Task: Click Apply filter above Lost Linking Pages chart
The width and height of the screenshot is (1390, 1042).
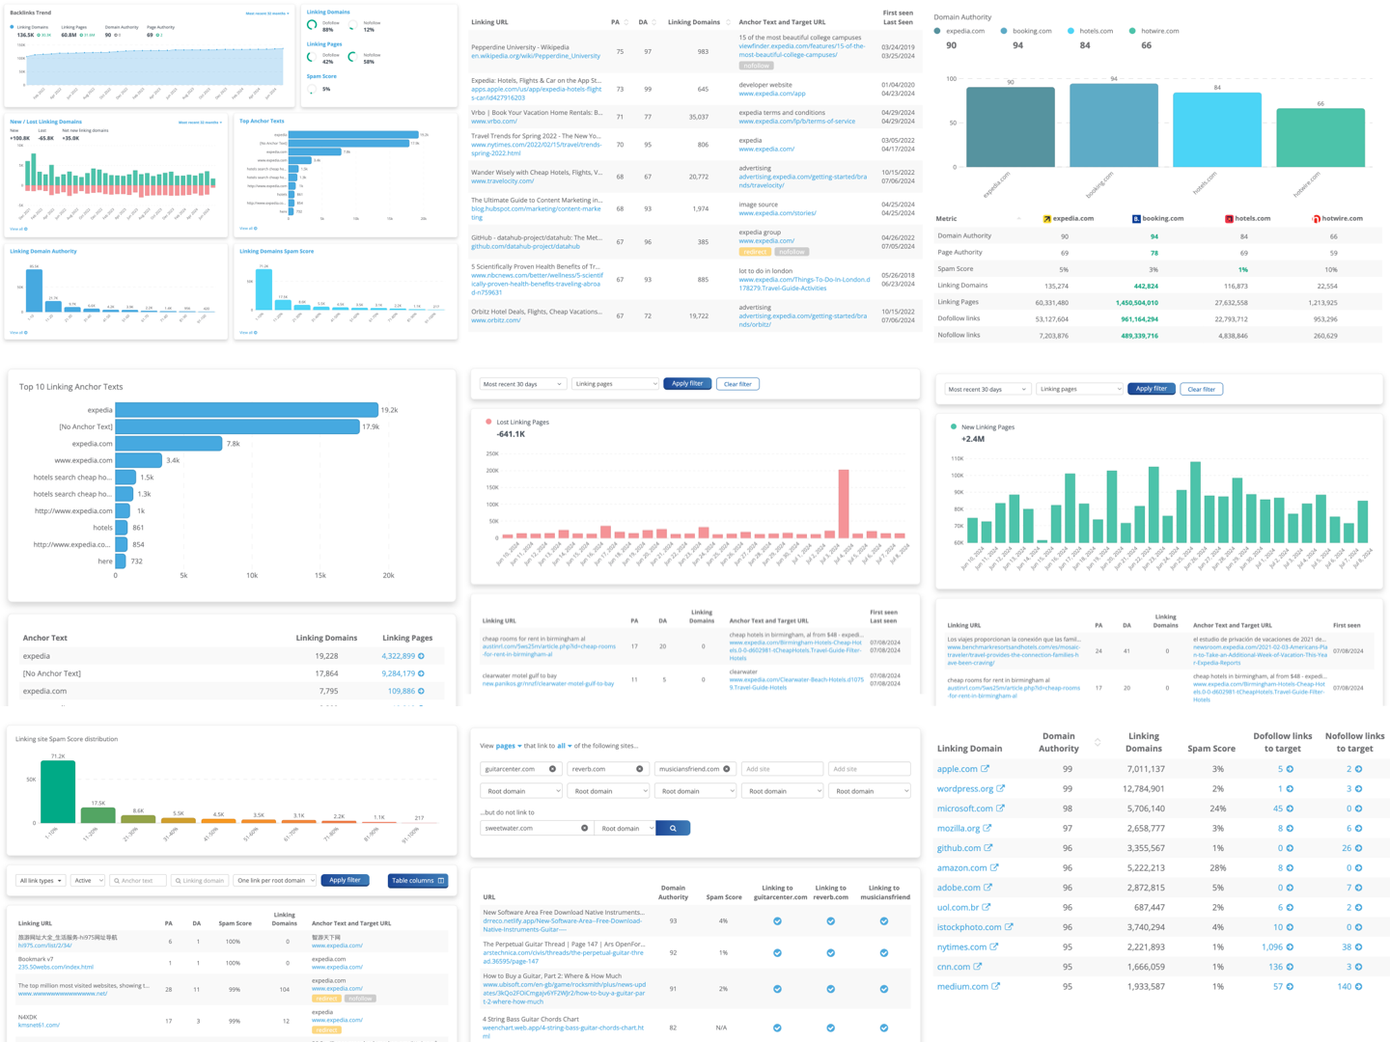Action: (x=687, y=384)
